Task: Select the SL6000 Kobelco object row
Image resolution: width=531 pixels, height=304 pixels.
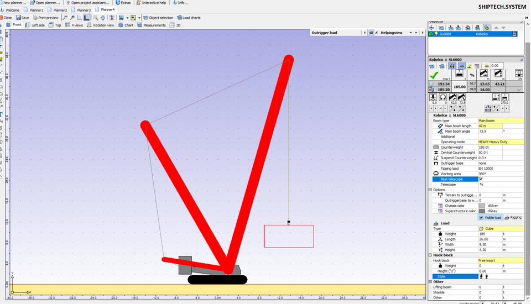Action: [x=473, y=34]
